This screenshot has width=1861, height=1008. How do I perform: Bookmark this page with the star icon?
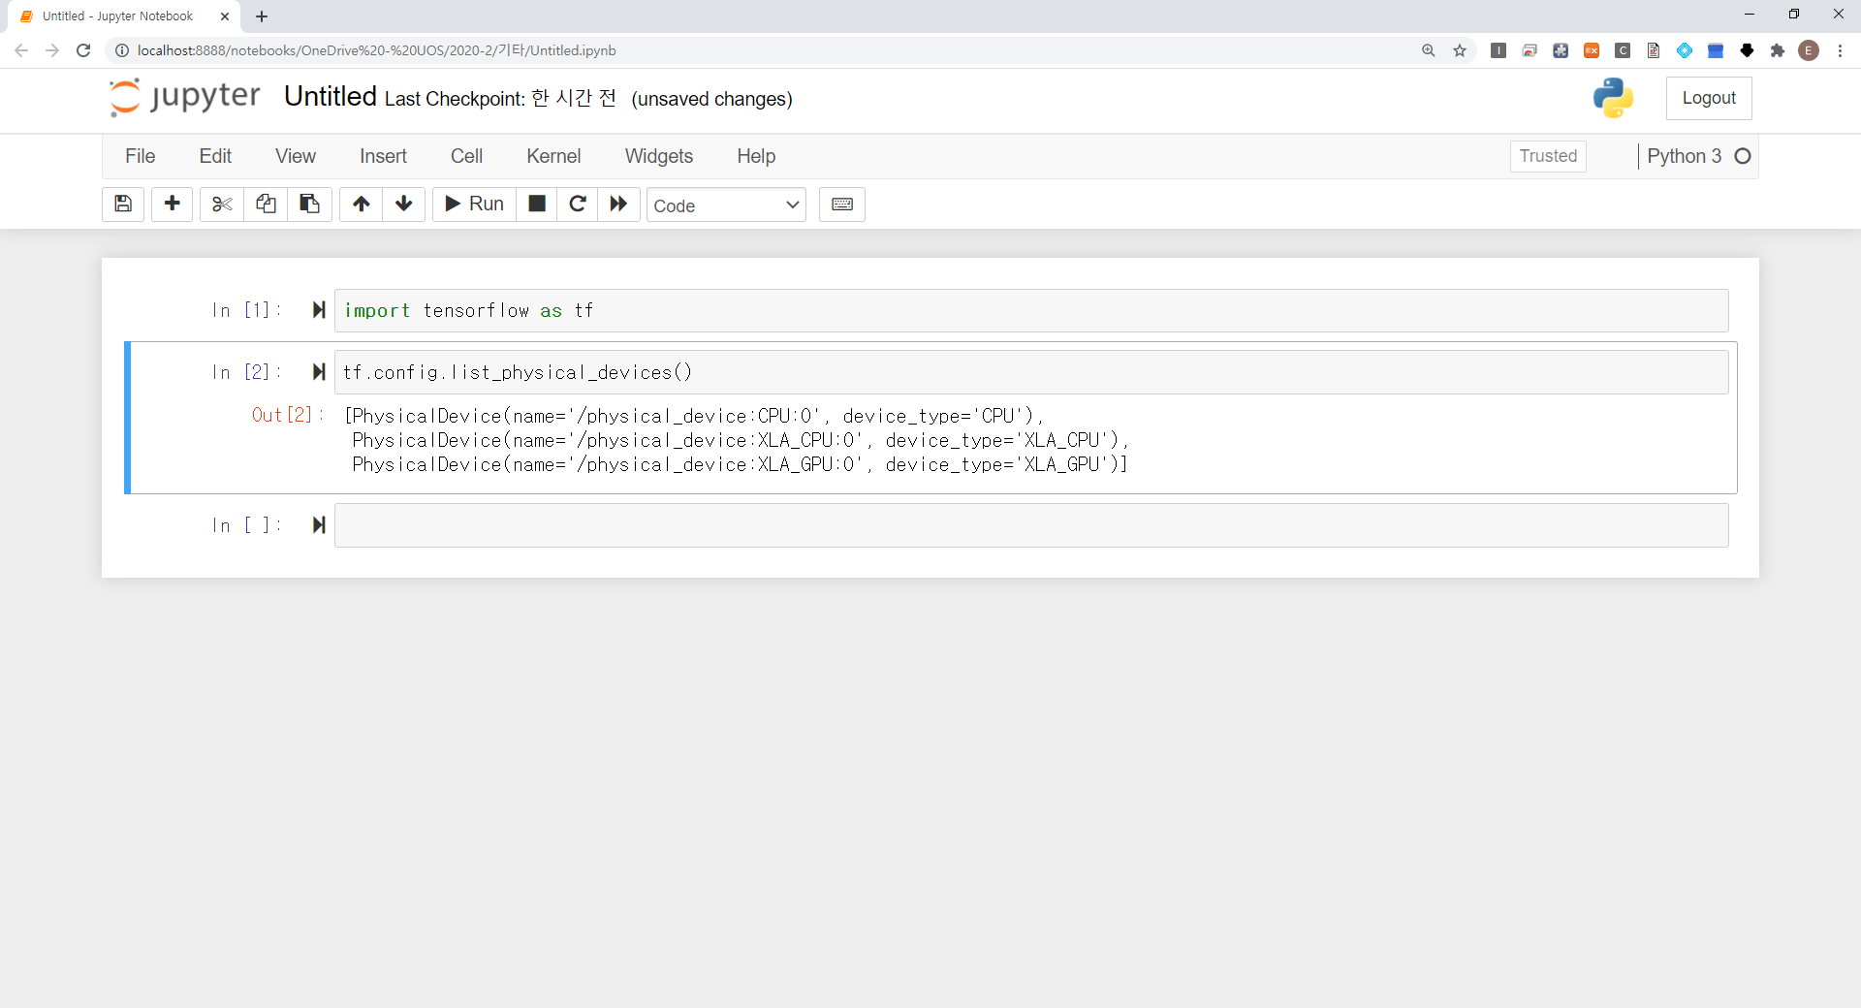point(1460,50)
